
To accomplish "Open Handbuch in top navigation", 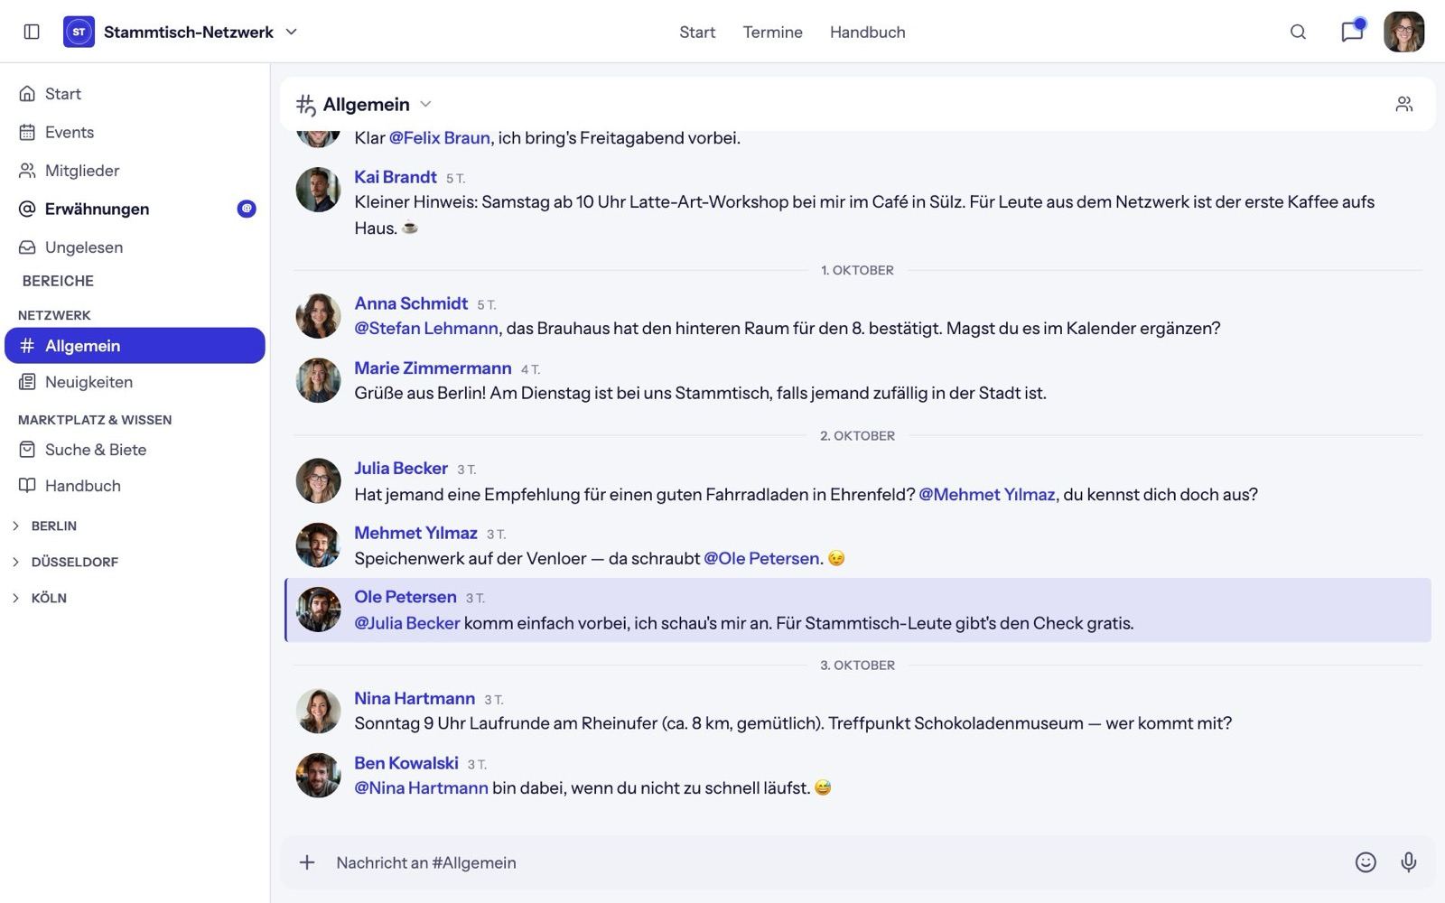I will coord(867,32).
